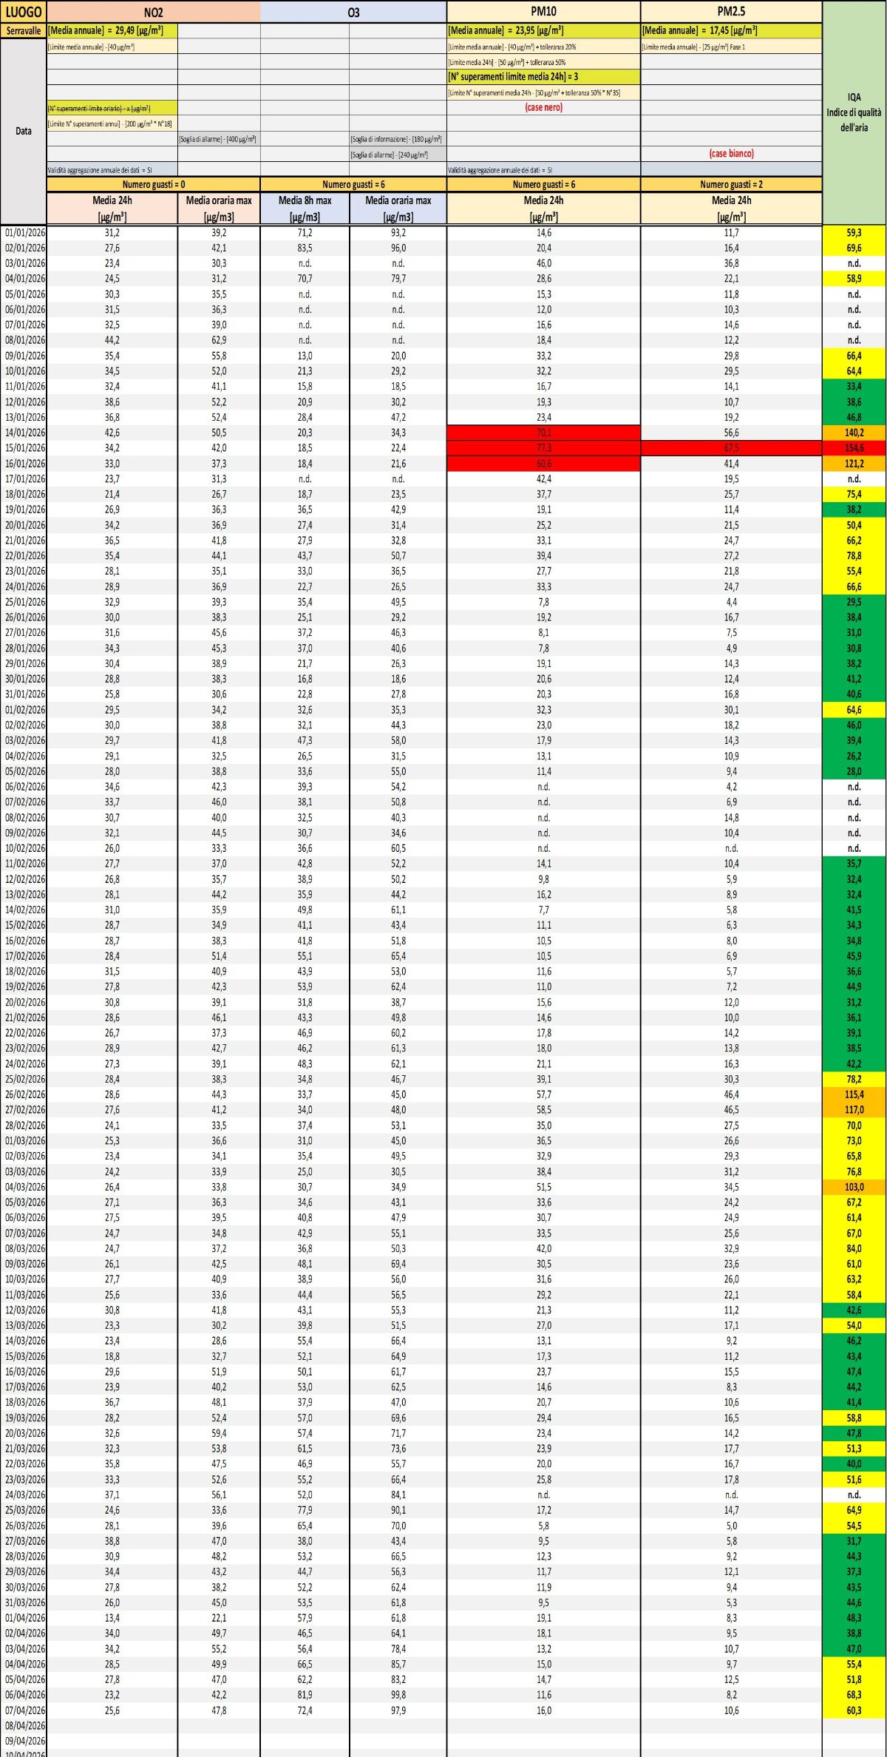Screen dimensions: 887x1757
Task: Click the O3 pollutant column header
Action: [x=353, y=12]
